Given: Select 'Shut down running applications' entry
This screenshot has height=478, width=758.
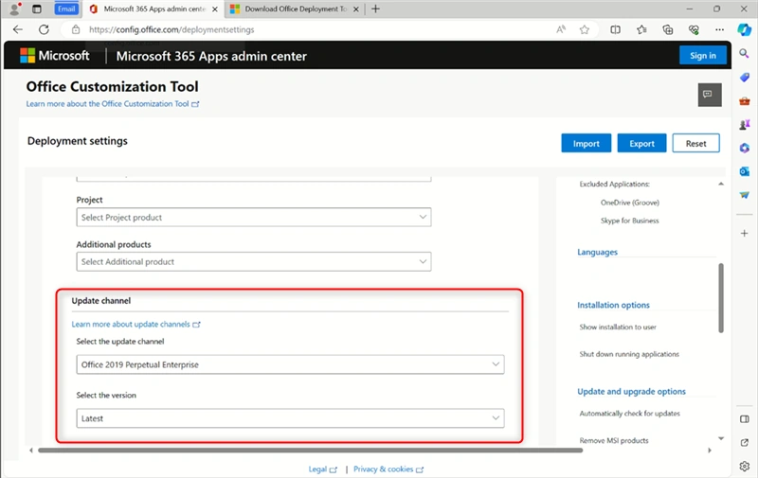Looking at the screenshot, I should [x=629, y=354].
